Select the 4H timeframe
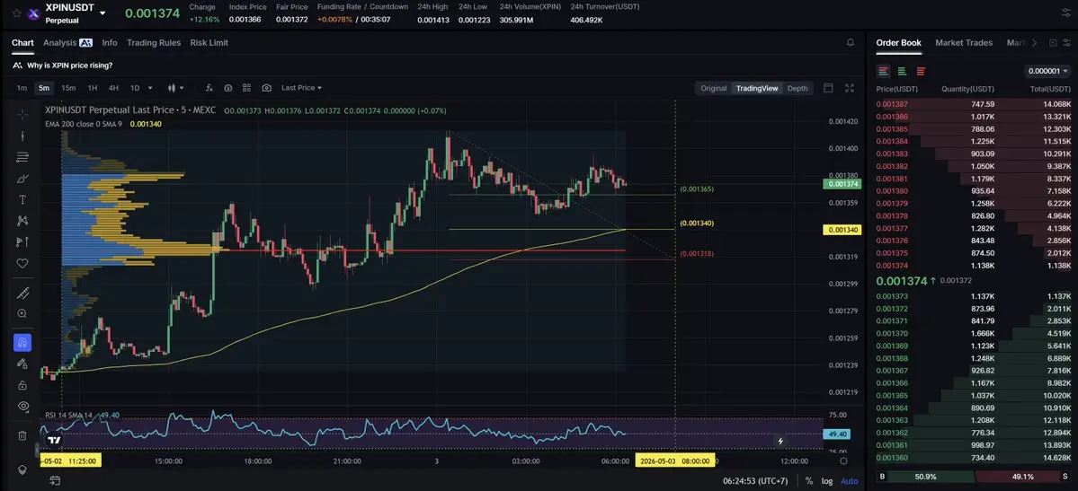Viewport: 1078px width, 491px height. pos(113,88)
